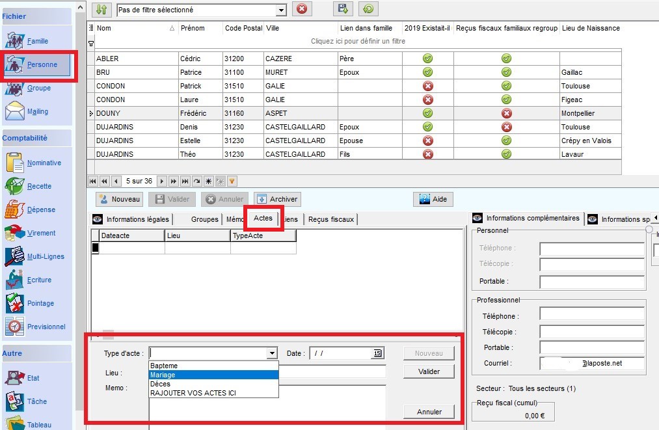This screenshot has width=659, height=430.
Task: Open the Recette accounting entry
Action: [x=38, y=186]
